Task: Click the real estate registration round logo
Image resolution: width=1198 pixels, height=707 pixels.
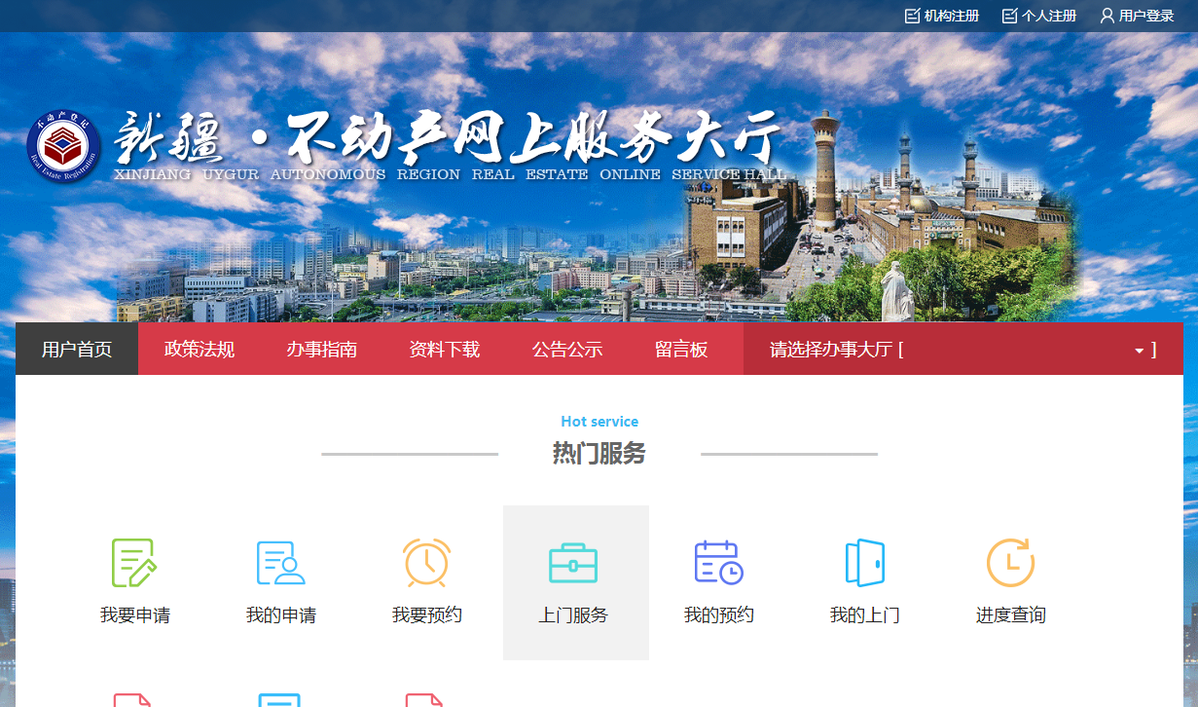Action: 63,148
